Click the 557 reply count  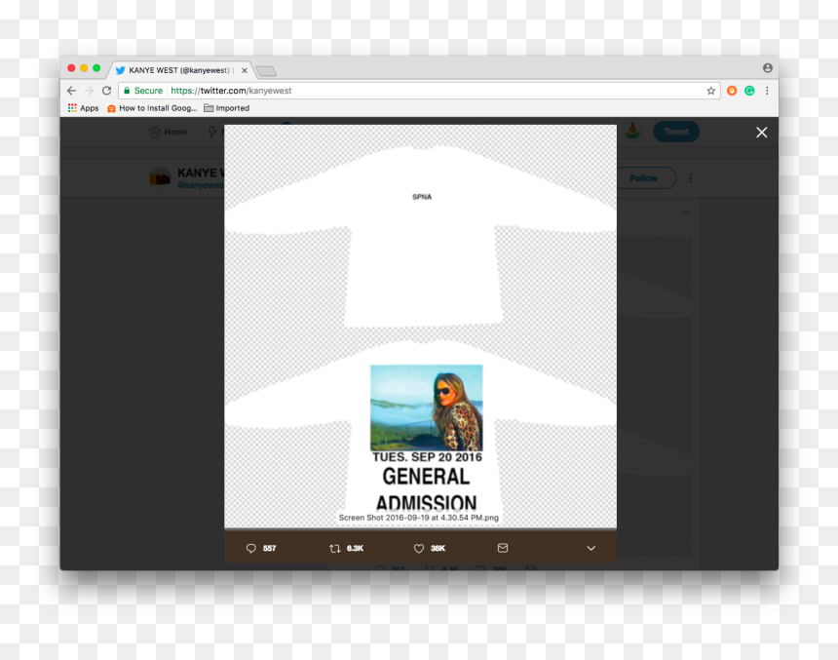[x=269, y=548]
